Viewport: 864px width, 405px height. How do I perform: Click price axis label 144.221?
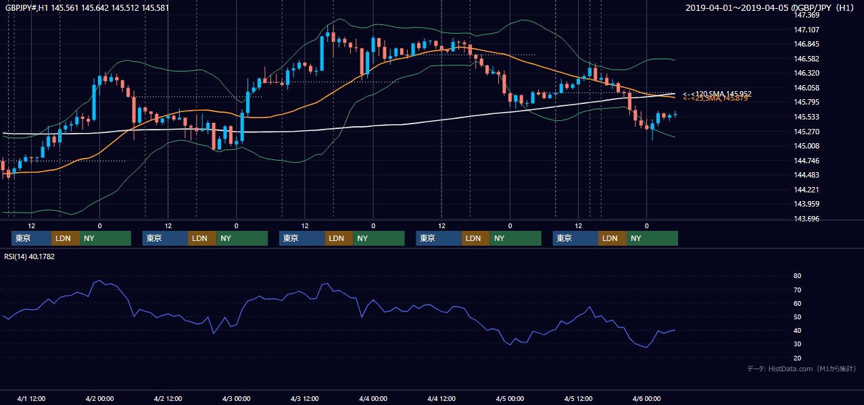806,190
